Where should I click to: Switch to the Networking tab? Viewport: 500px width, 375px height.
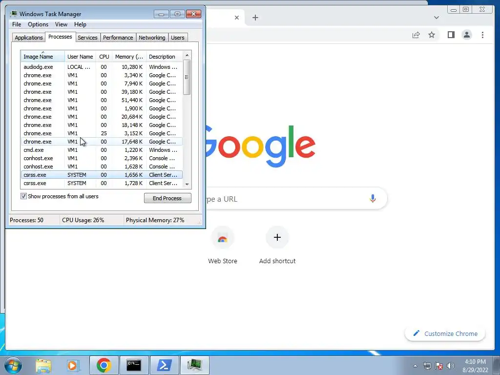pyautogui.click(x=152, y=38)
